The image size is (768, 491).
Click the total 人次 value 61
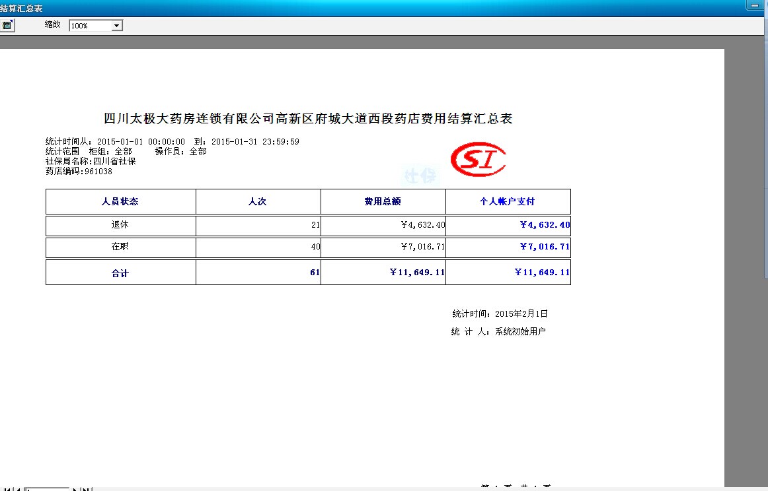point(315,273)
